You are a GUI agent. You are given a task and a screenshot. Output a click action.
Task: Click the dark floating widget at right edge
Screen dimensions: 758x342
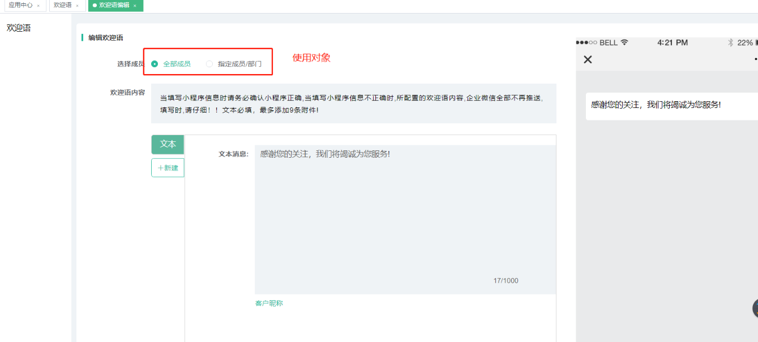coord(755,309)
